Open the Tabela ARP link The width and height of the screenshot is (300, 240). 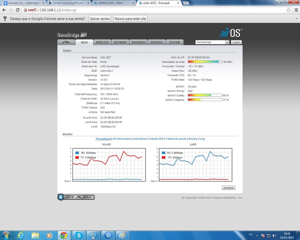(x=156, y=139)
